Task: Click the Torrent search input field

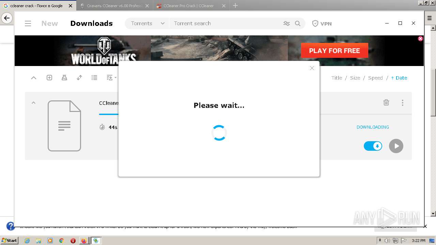Action: (x=225, y=23)
